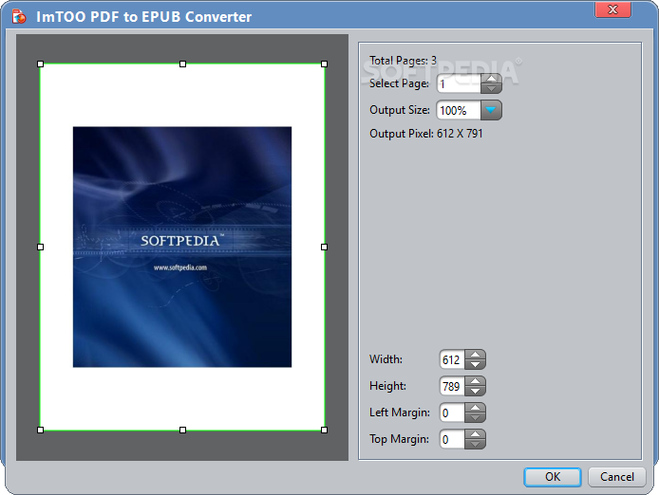
Task: Confirm with the OK button
Action: pyautogui.click(x=553, y=477)
